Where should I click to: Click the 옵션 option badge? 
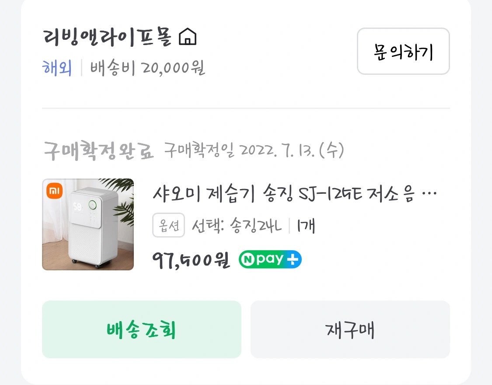pyautogui.click(x=168, y=226)
